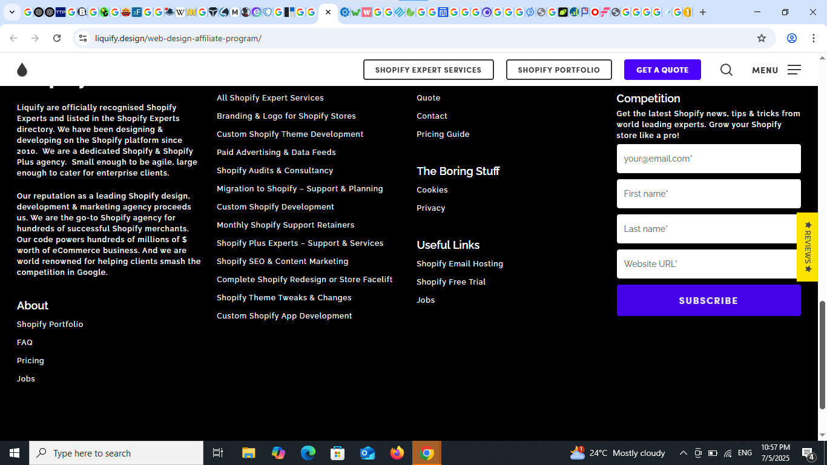Open Chrome's three-dot menu
Image resolution: width=827 pixels, height=465 pixels.
point(812,38)
